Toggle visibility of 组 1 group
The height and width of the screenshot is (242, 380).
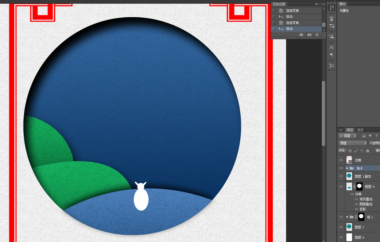341,217
